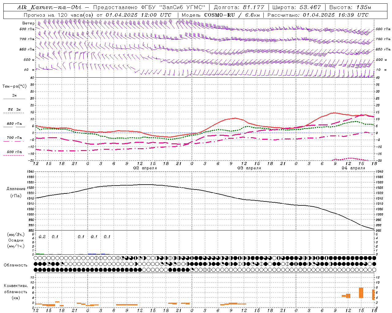Click the elevation text Высота: 135м
Viewport: 392px width, 313px height.
(350, 7)
